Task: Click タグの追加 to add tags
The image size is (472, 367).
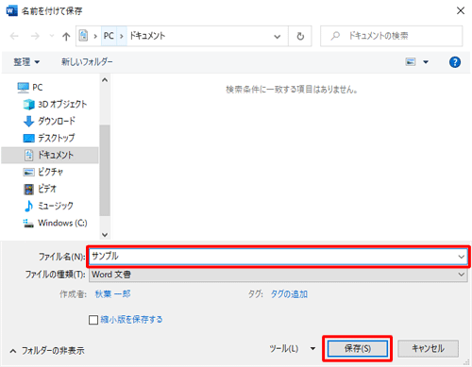Action: click(289, 294)
